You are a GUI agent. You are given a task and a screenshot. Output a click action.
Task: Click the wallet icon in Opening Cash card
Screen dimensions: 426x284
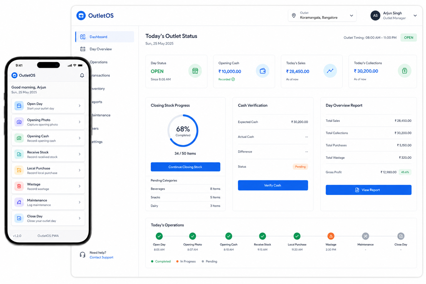[263, 71]
